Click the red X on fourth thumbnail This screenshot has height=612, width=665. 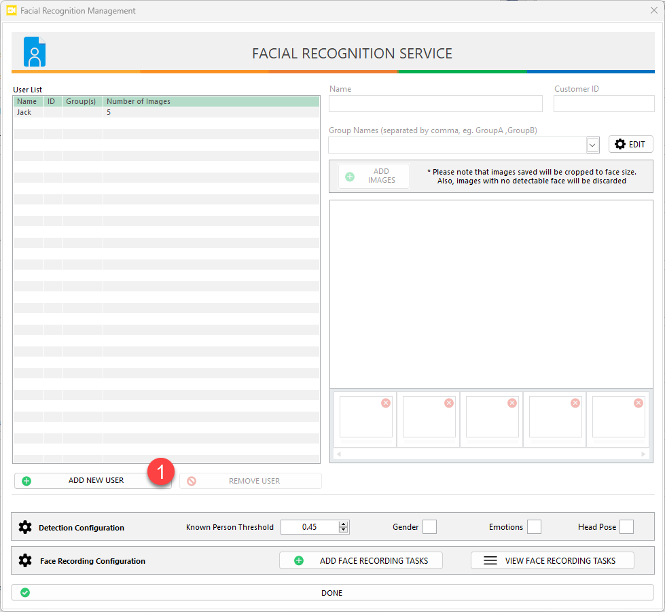(x=575, y=403)
